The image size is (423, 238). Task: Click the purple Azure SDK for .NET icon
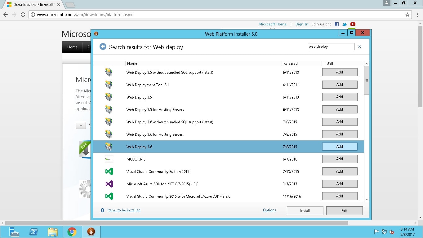[x=109, y=184]
